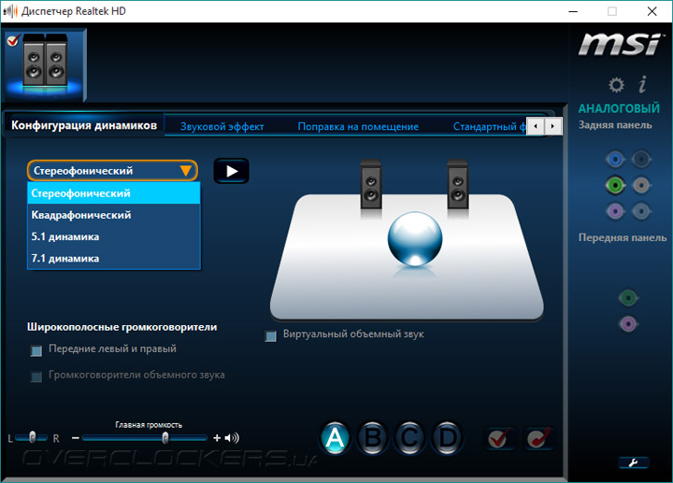Click the purple rear panel jack
The width and height of the screenshot is (673, 483).
(x=615, y=211)
